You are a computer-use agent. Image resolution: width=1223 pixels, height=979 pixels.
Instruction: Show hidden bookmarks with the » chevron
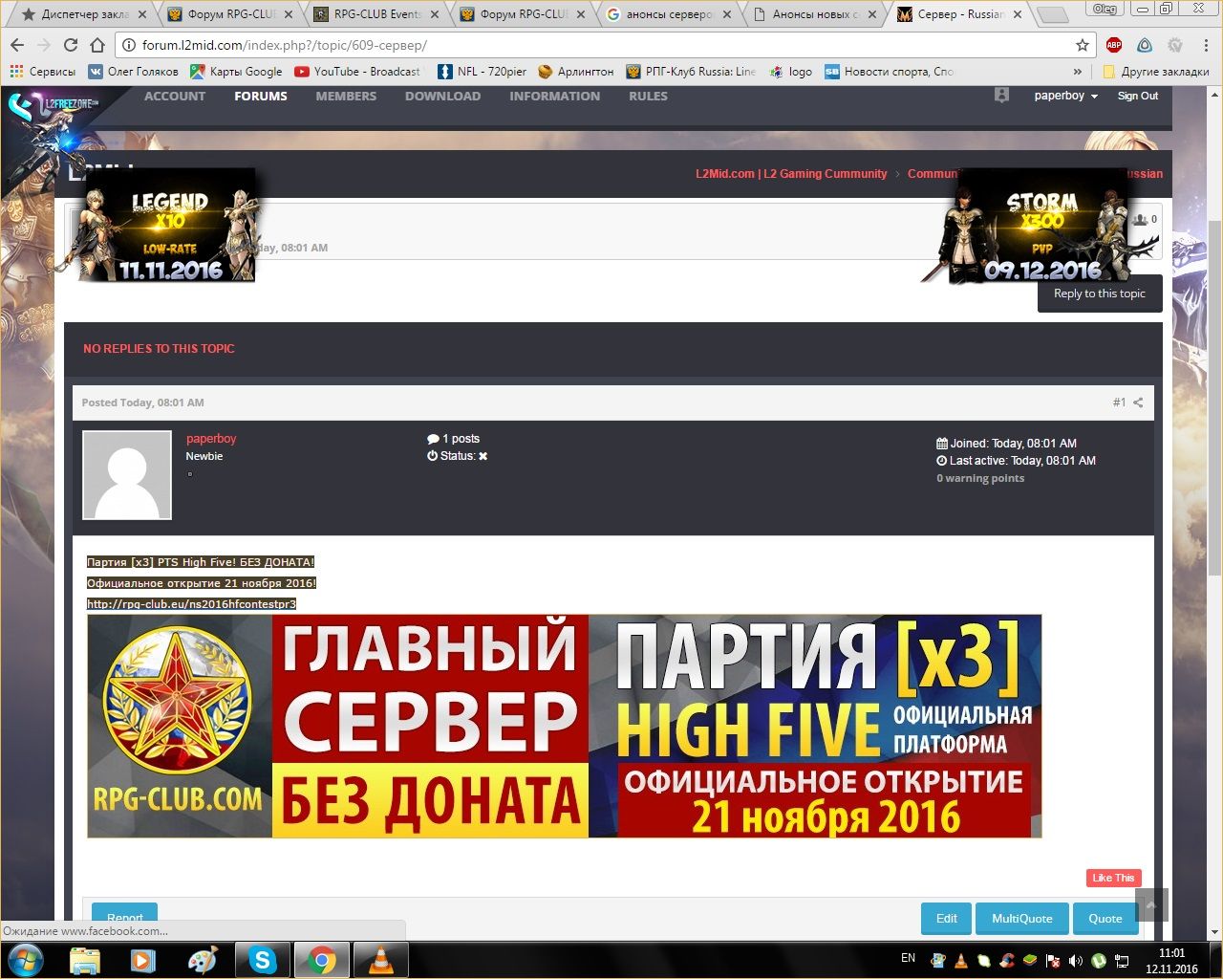(x=1078, y=72)
